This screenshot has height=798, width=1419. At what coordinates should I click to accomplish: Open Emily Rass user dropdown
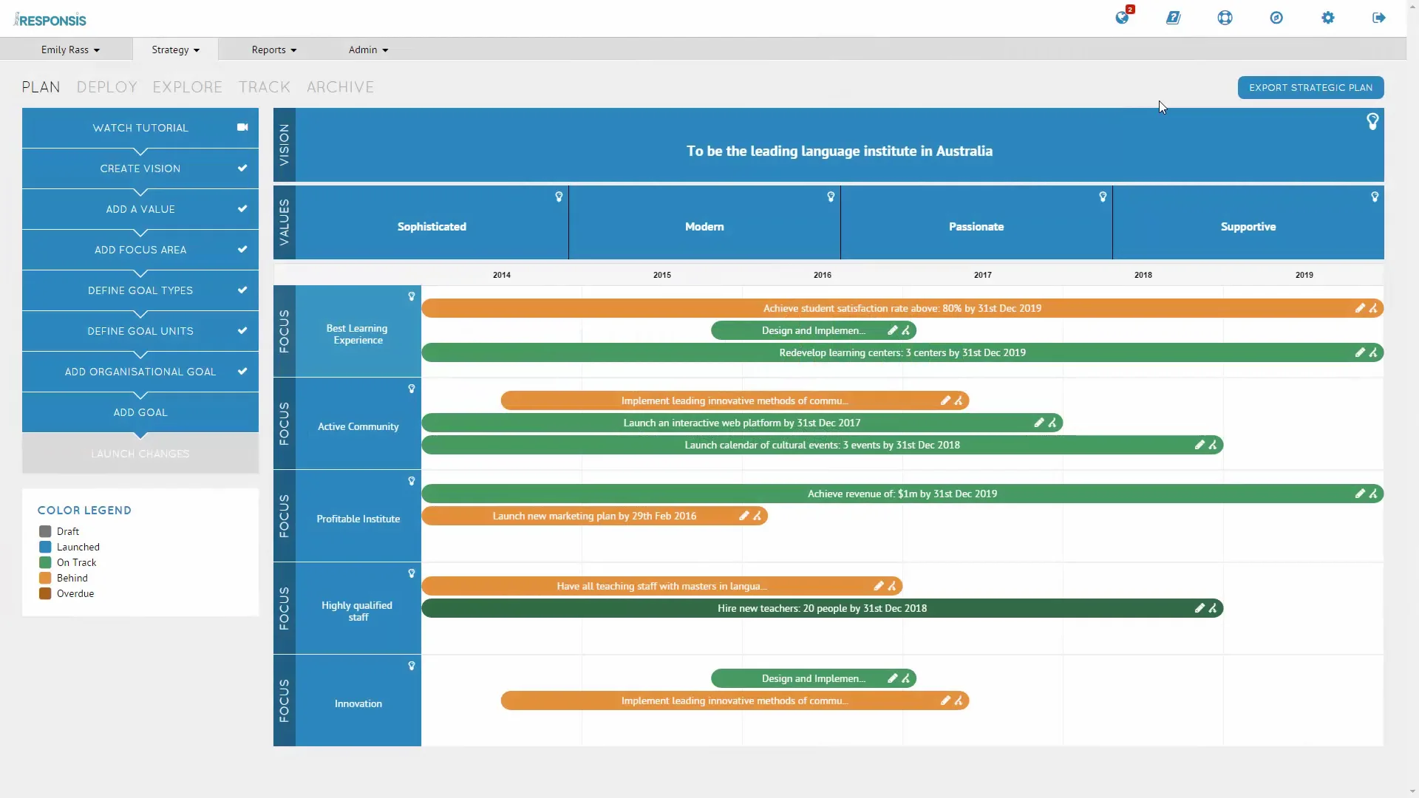pos(70,50)
